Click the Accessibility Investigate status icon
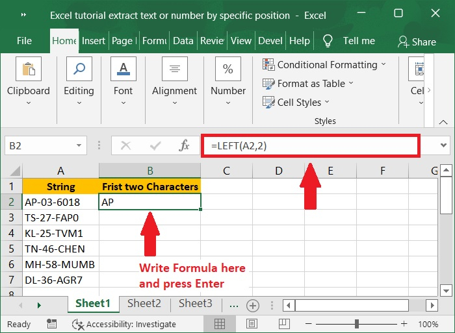 pyautogui.click(x=78, y=325)
